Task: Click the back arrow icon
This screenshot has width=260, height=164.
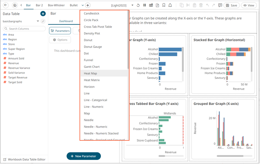Action: click(6, 5)
